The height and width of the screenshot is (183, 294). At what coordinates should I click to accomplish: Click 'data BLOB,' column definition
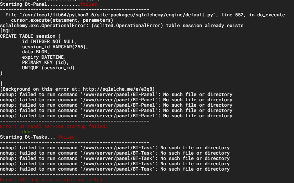point(35,52)
